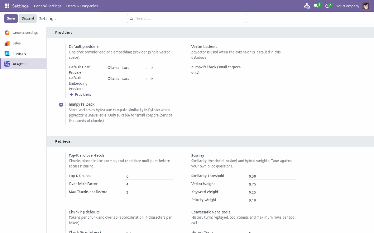The width and height of the screenshot is (374, 233).
Task: Click the Invoicing sidebar icon
Action: (7, 53)
